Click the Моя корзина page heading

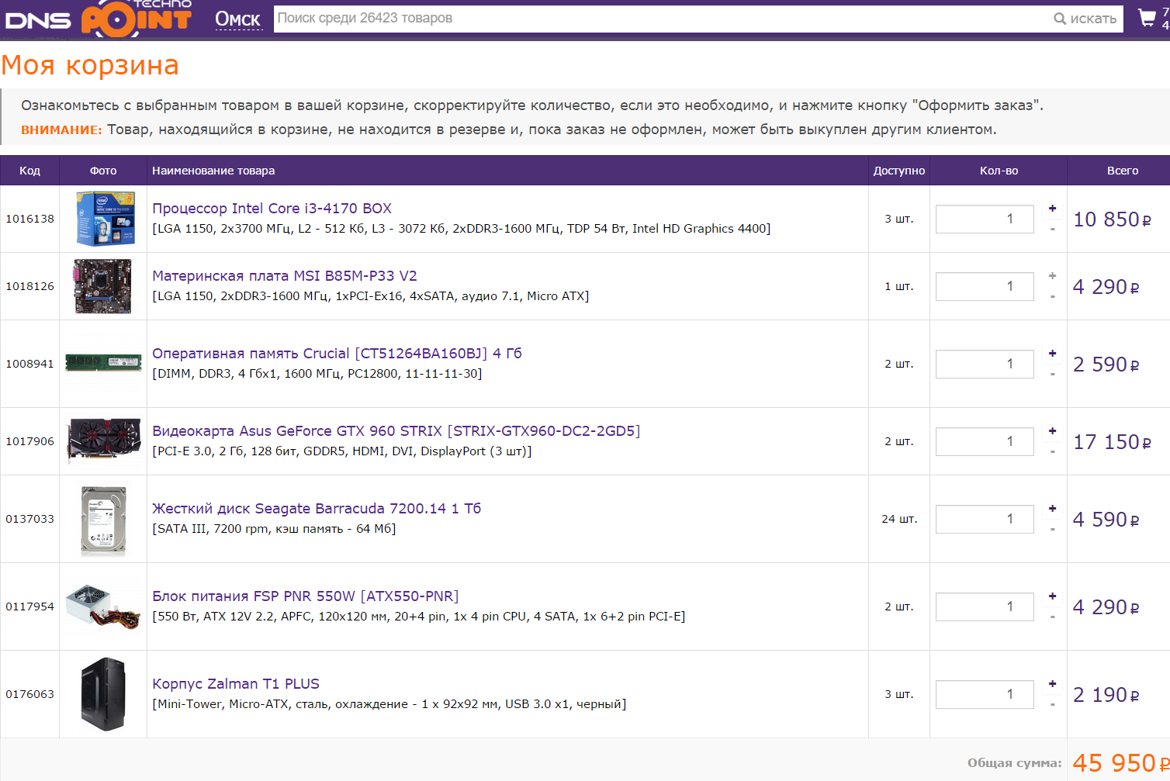tap(90, 65)
